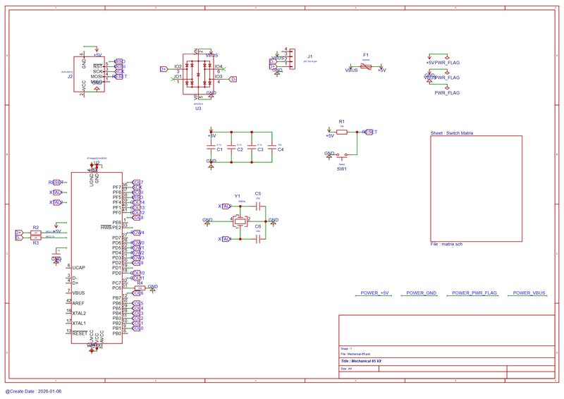564x399 pixels.
Task: Click 'Size : A4' in title block
Action: pyautogui.click(x=346, y=369)
